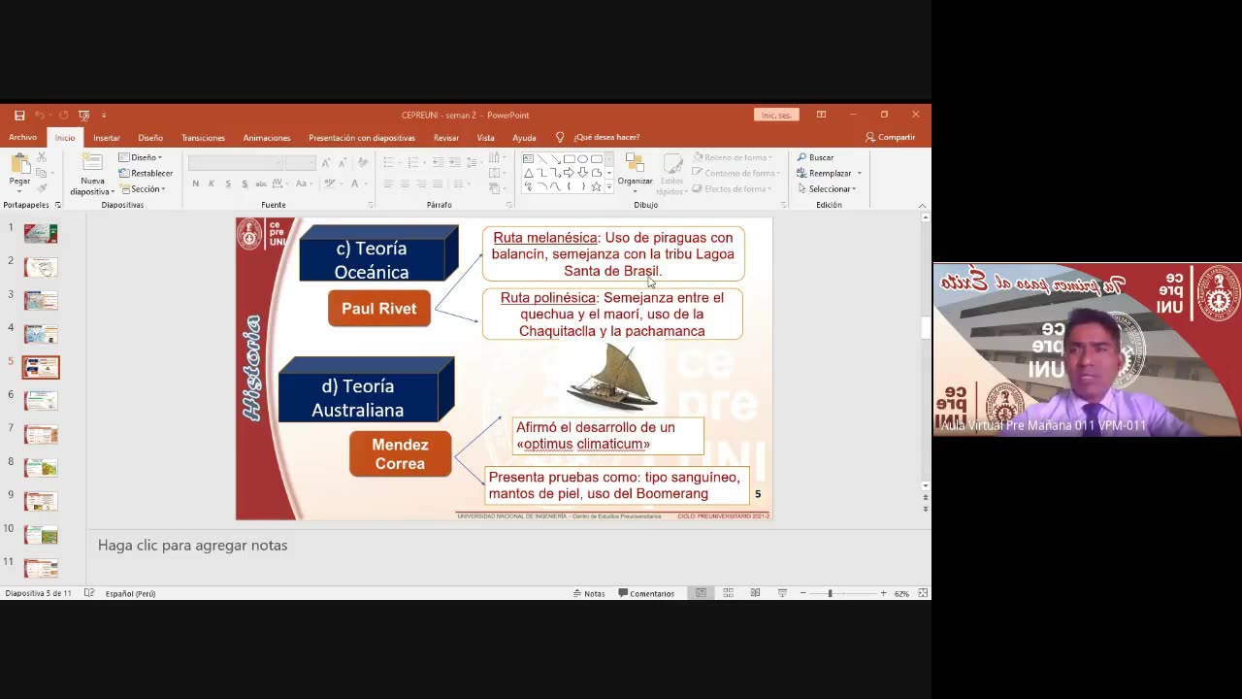Click the 62% zoom level
This screenshot has height=699, width=1242.
(x=901, y=593)
